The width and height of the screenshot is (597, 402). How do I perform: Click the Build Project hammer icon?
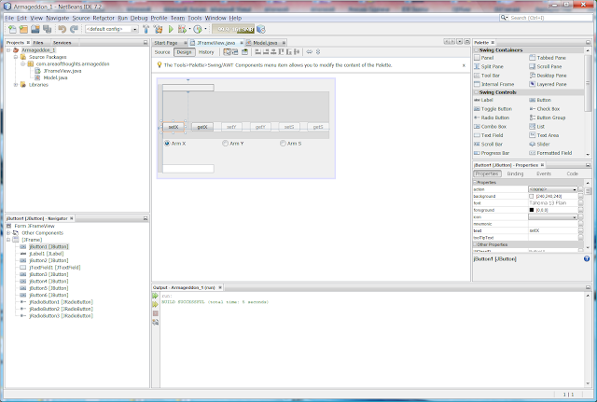146,29
